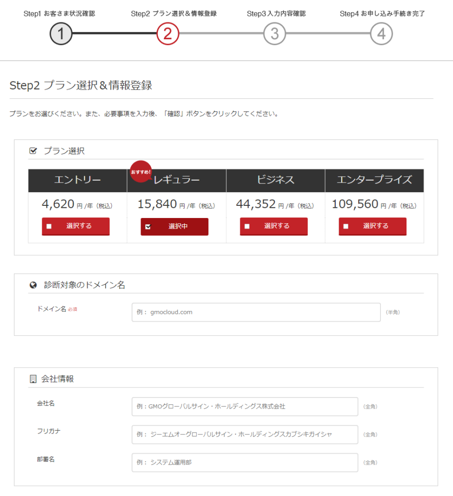Viewport: 453px width, 496px height.
Task: Click into the 会社名 text field
Action: click(x=245, y=406)
